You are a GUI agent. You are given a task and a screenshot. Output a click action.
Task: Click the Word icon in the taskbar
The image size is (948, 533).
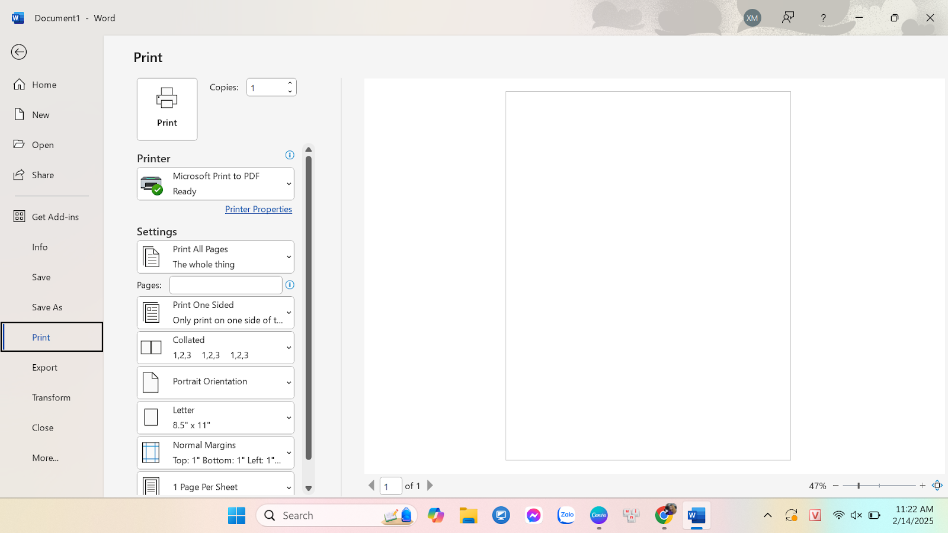click(x=697, y=516)
